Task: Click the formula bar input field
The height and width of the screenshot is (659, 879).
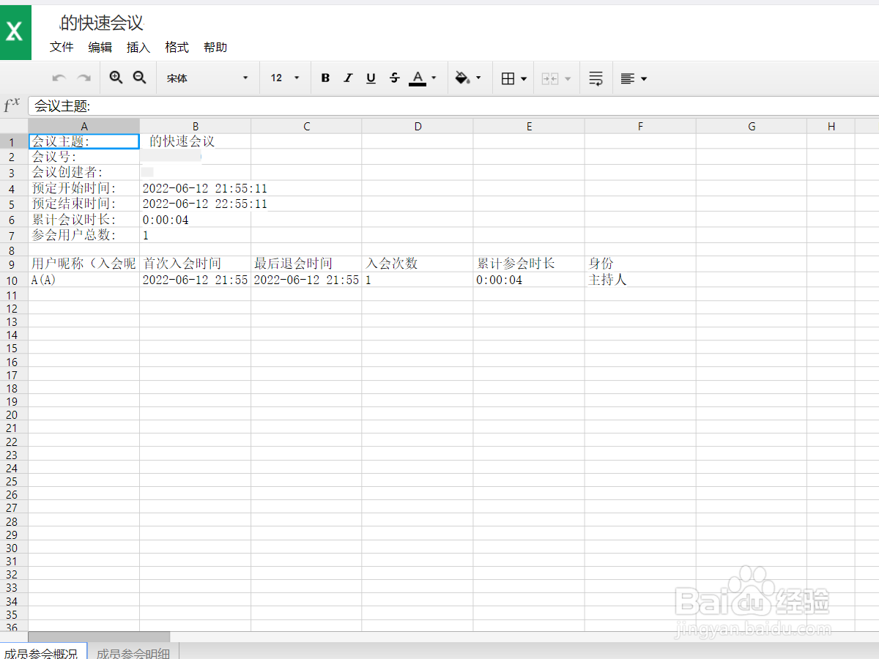Action: [x=453, y=106]
